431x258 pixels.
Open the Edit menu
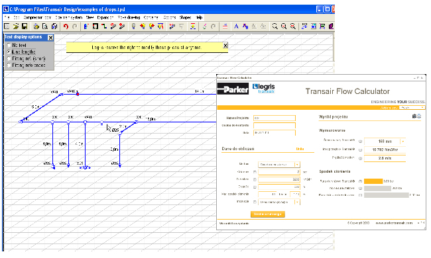16,17
